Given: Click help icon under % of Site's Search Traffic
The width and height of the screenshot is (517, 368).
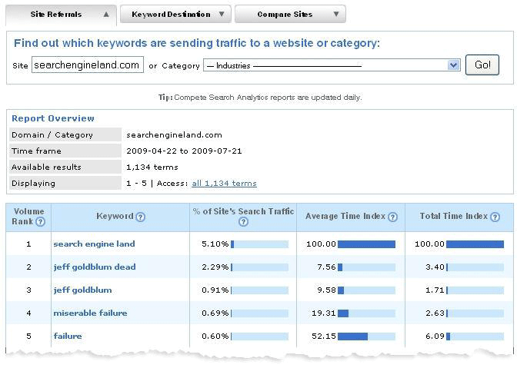Looking at the screenshot, I should 243,222.
